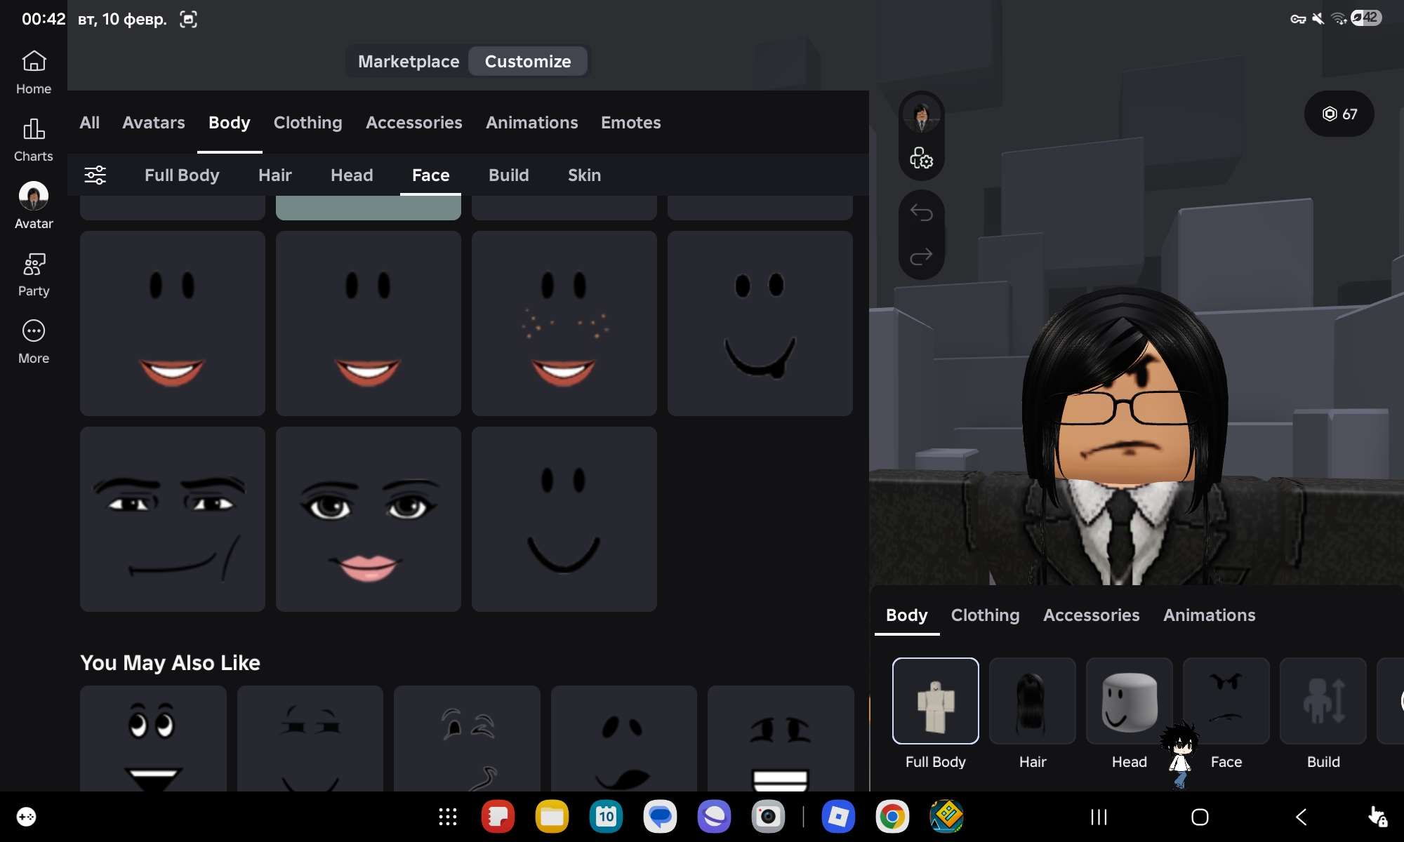Viewport: 1404px width, 842px height.
Task: Check the Robux balance button
Action: [1339, 114]
